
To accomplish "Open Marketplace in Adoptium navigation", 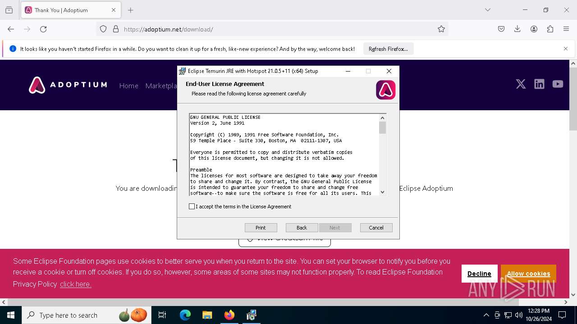I will point(161,86).
